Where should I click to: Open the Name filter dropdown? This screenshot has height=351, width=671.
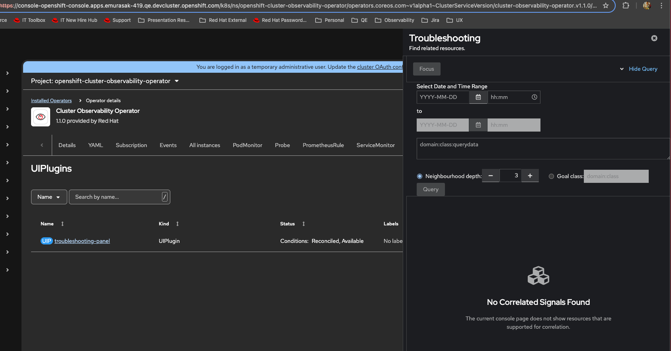click(x=49, y=197)
